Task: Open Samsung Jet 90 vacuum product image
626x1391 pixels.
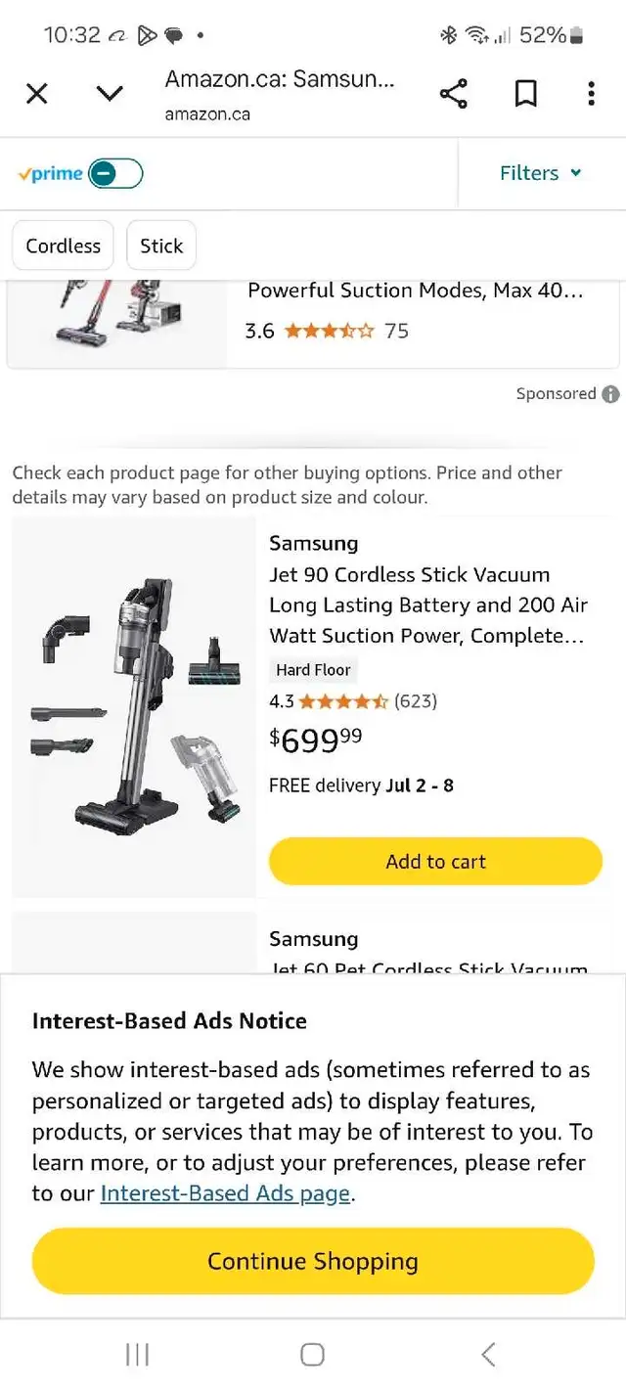Action: (134, 706)
